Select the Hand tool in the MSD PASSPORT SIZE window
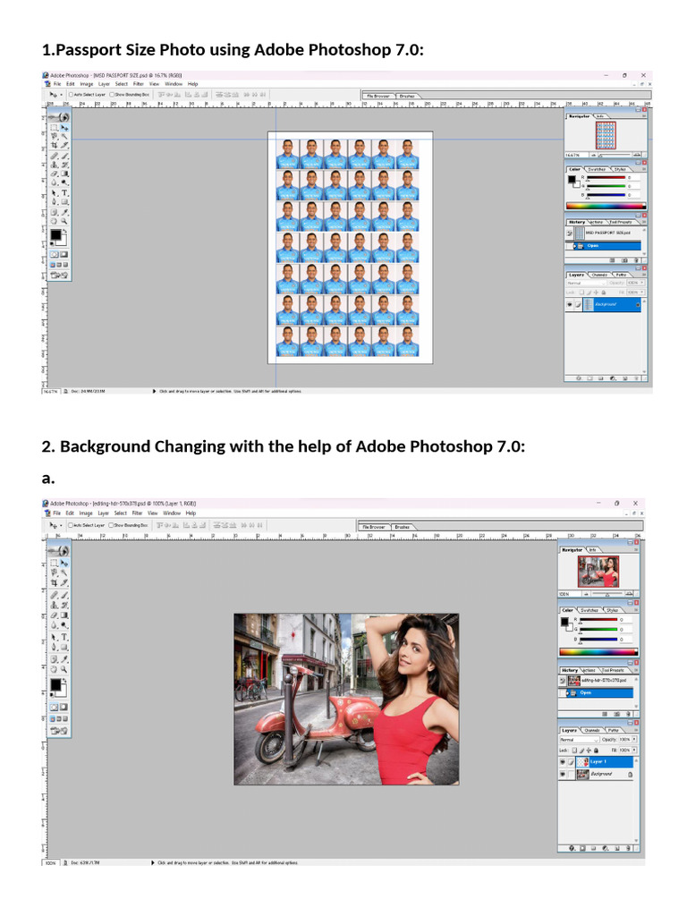Viewport: 687px width, 916px height. (54, 222)
